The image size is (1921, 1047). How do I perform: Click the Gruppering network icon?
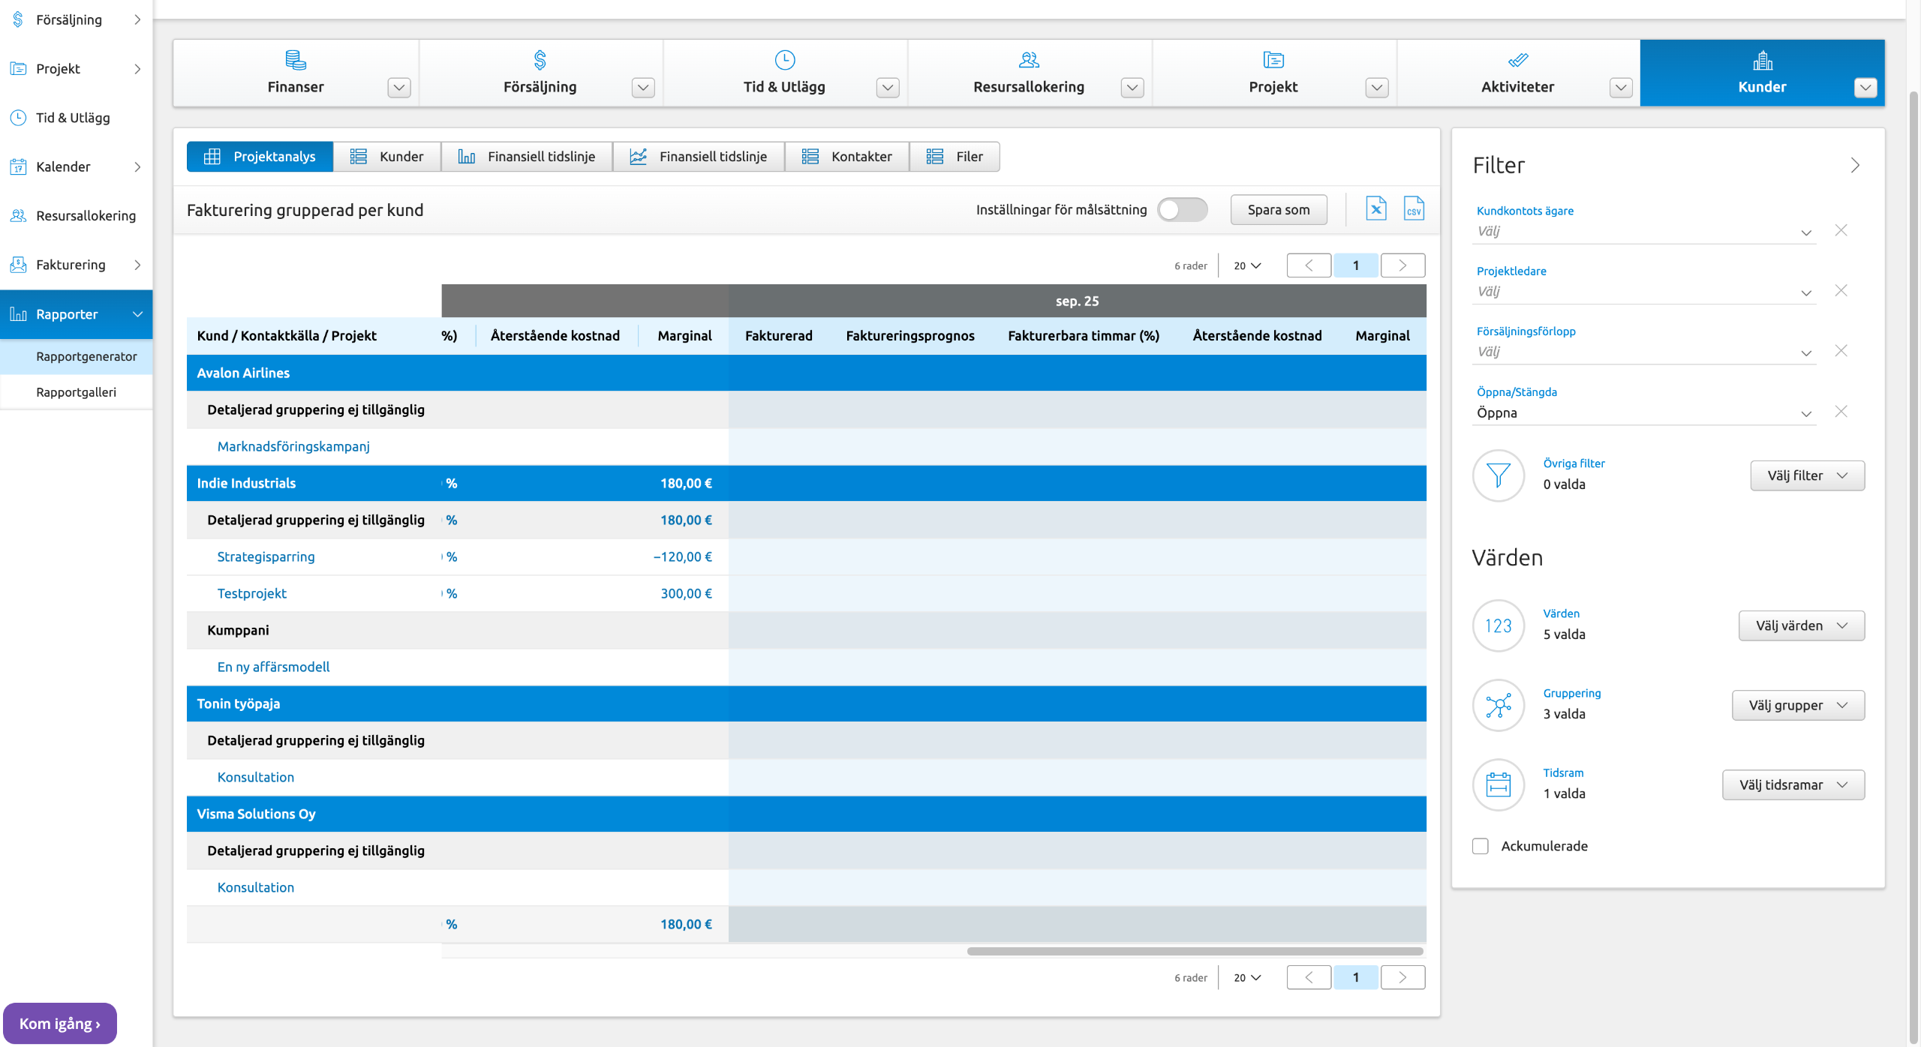(x=1498, y=705)
